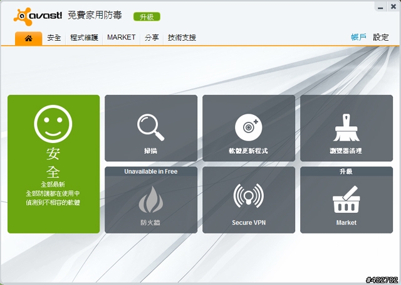Click the magnifying glass scan icon
This screenshot has width=401, height=285.
pyautogui.click(x=150, y=127)
